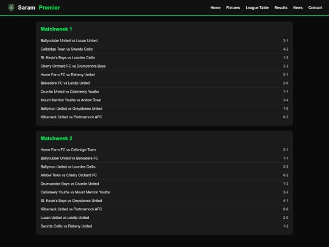Screen dimensions: 329x247
Task: Select St. Kevin's Boys vs Lourdes Celtic
Action: point(164,57)
